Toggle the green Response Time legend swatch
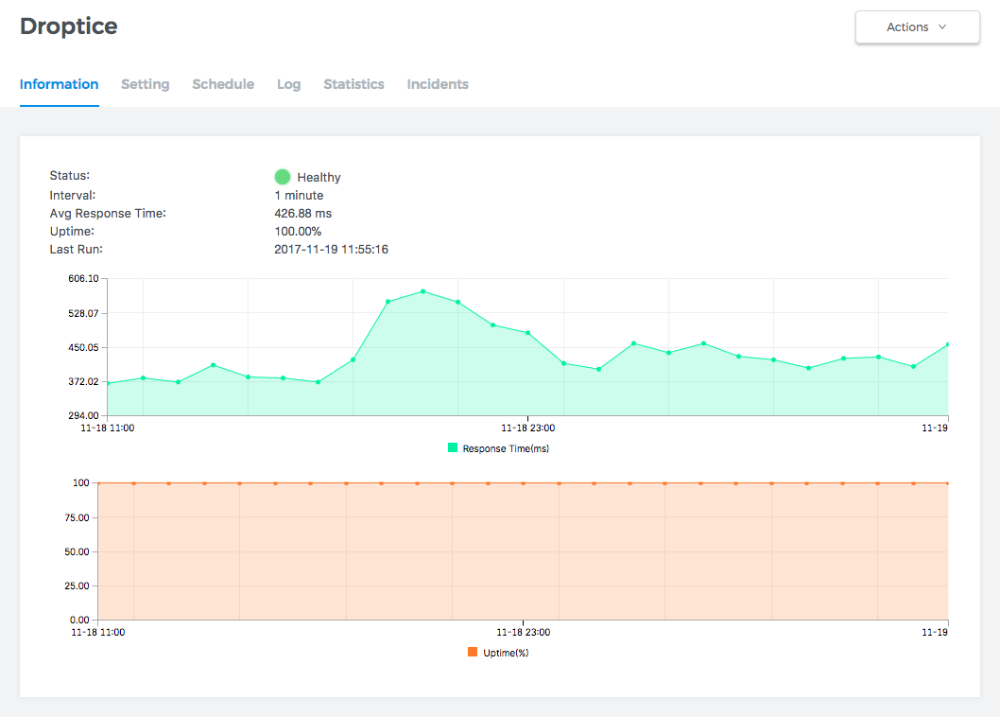 tap(453, 448)
